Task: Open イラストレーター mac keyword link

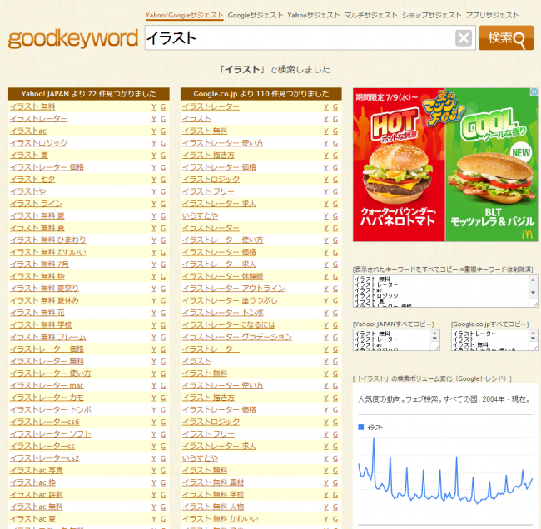Action: [x=47, y=385]
